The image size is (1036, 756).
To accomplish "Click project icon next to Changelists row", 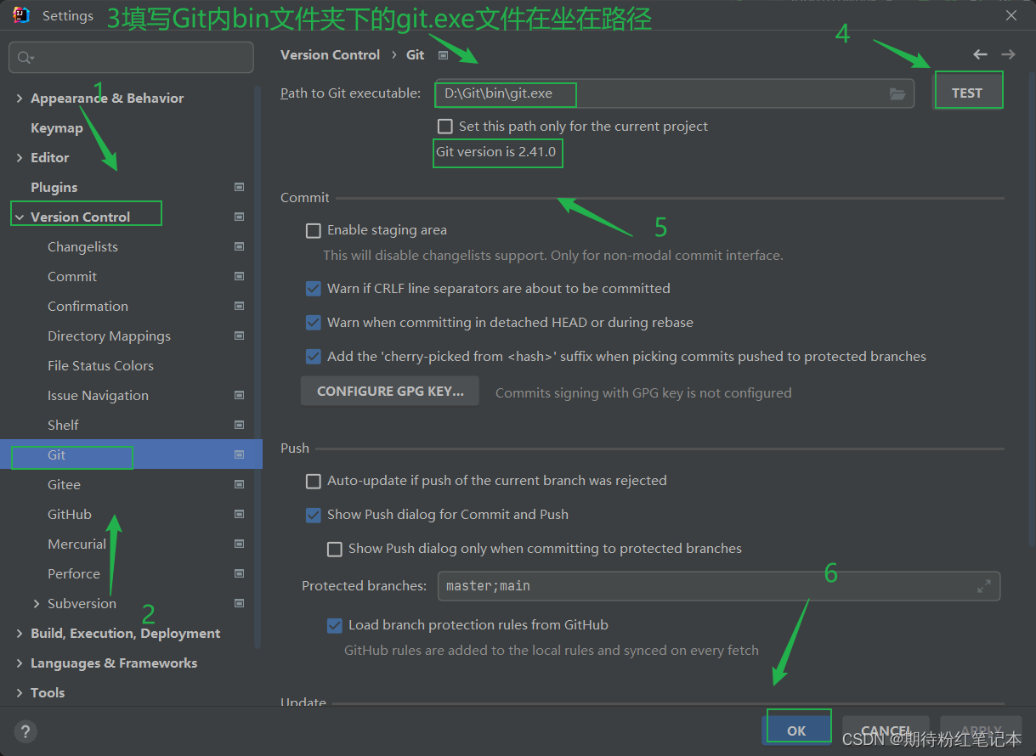I will coord(239,246).
